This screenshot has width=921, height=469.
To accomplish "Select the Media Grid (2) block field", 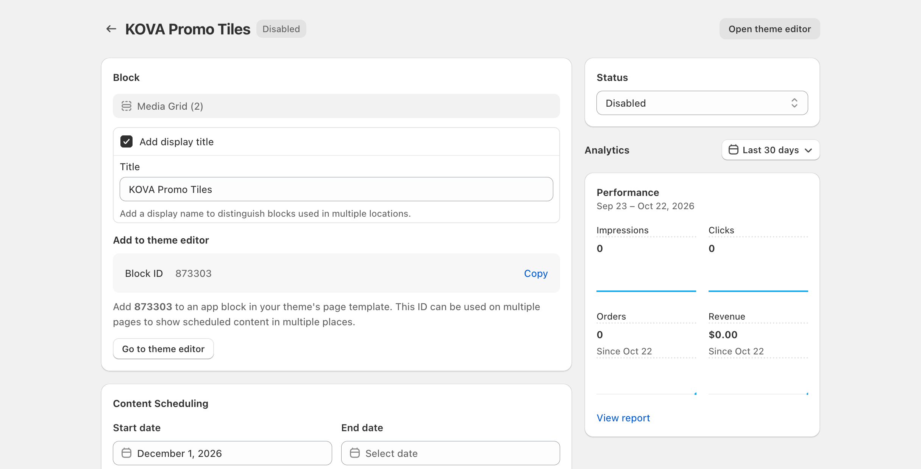I will [x=336, y=106].
